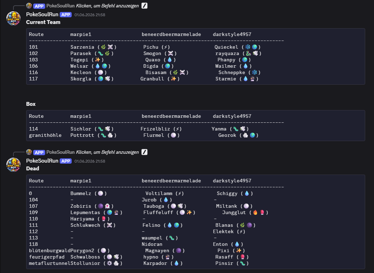The width and height of the screenshot is (374, 273).
Task: Click small reply avatar above Current Team message
Action: pyautogui.click(x=29, y=6)
